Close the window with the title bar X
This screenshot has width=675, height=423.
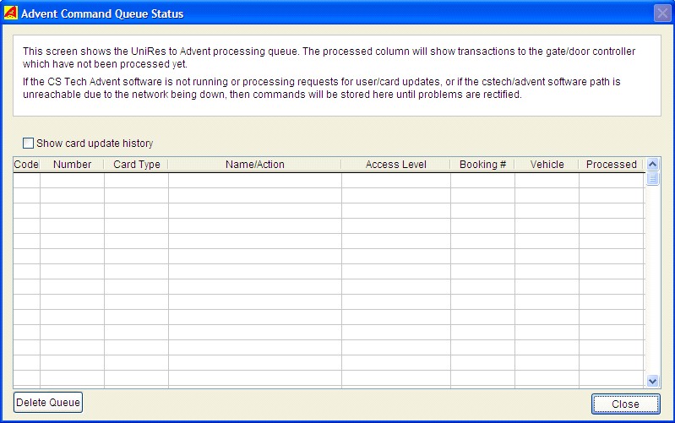point(662,13)
